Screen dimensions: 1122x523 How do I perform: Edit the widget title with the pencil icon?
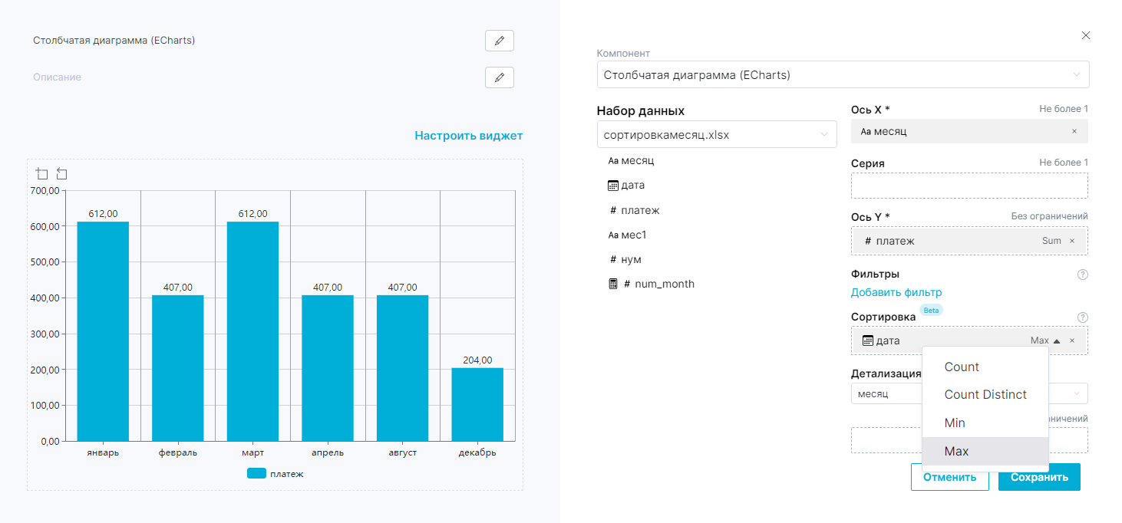click(500, 41)
